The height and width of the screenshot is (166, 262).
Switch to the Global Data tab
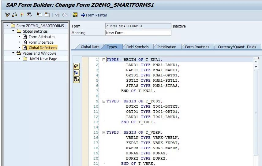click(x=90, y=47)
